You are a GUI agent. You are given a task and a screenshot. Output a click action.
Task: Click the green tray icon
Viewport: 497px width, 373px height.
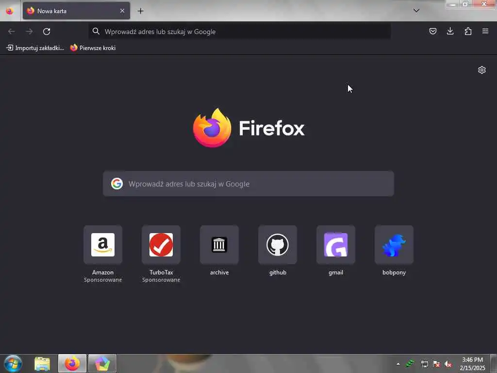point(410,364)
